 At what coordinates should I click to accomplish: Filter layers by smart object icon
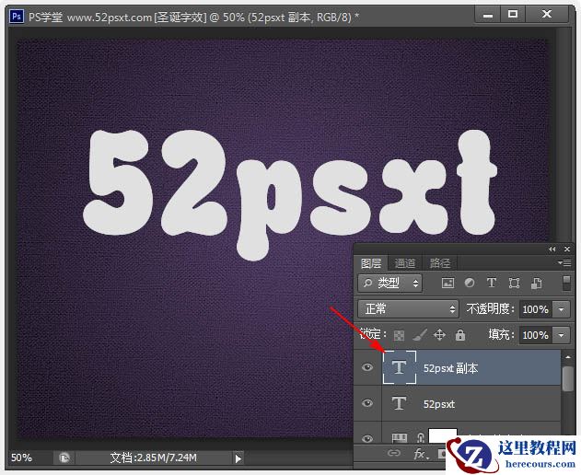(536, 284)
